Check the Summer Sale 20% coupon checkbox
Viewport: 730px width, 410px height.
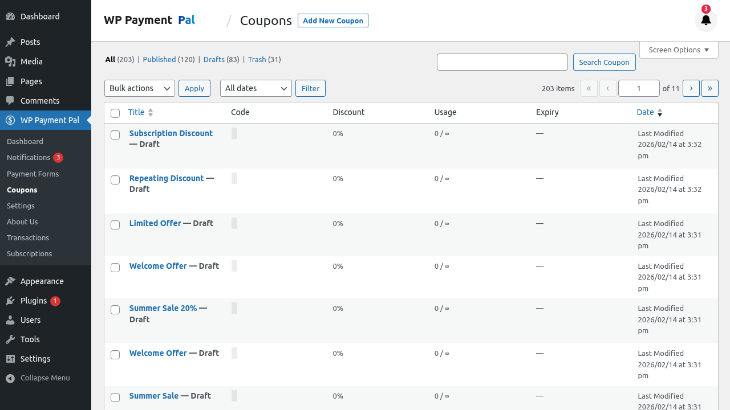pyautogui.click(x=115, y=310)
